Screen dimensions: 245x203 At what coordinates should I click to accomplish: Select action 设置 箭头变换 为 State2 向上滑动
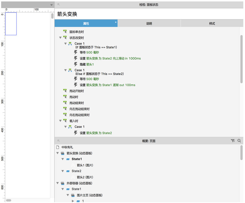110,58
